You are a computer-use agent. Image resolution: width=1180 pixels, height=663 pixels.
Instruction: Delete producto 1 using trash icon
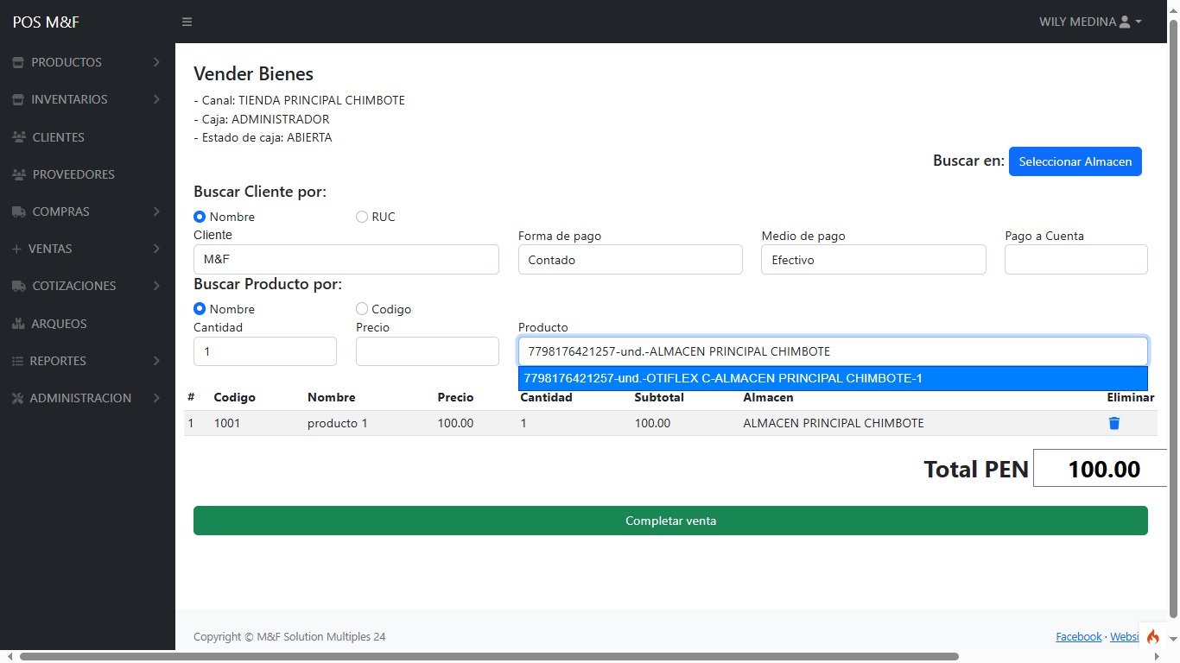click(1114, 423)
